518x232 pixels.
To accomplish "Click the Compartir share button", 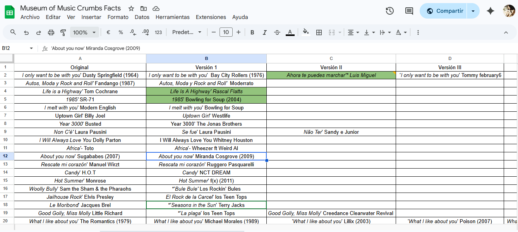I will 445,11.
